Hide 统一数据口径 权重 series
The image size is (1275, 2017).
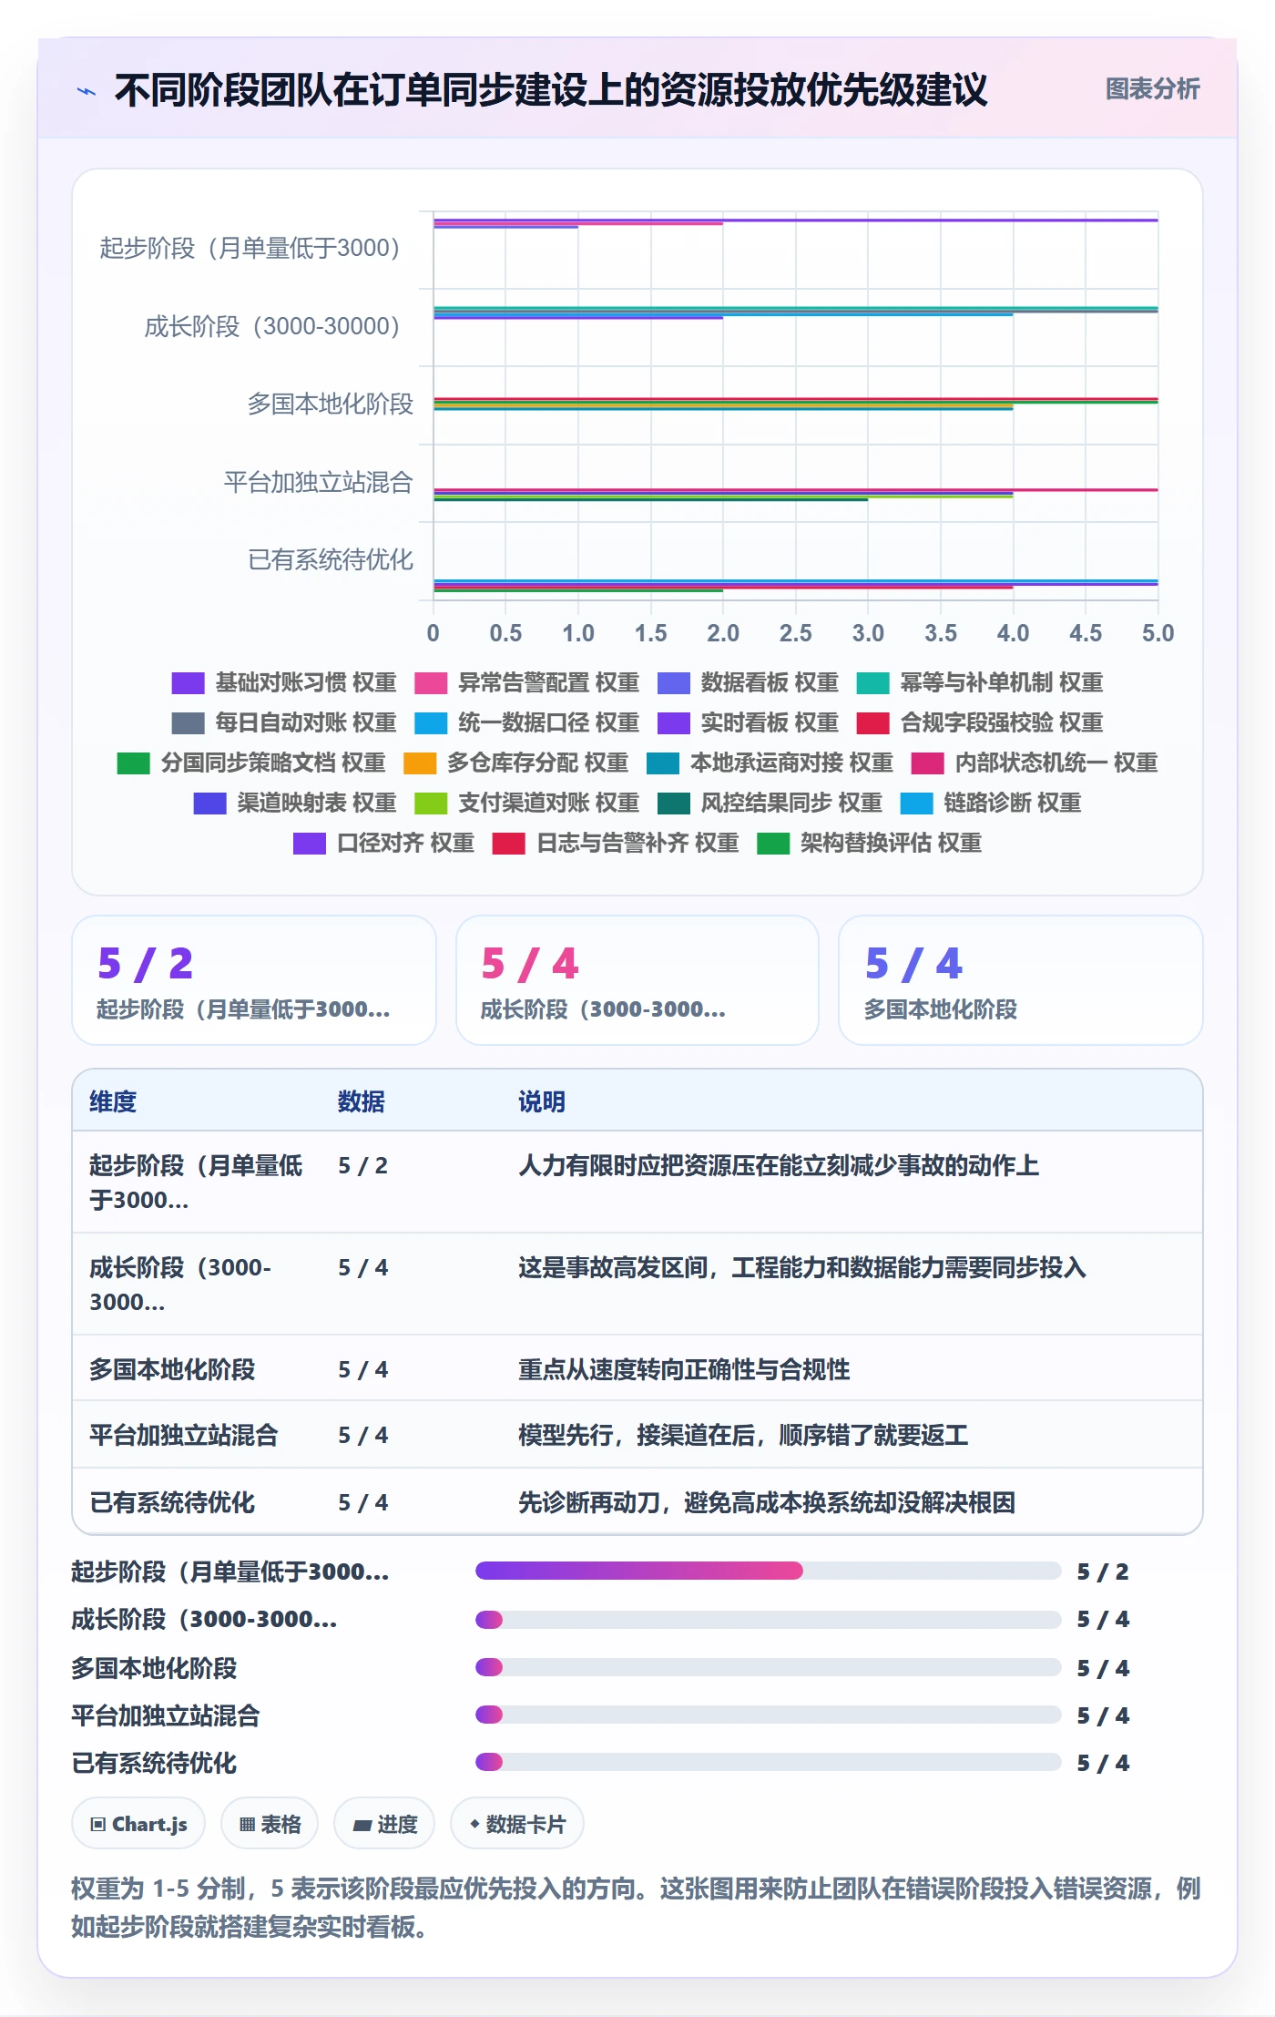526,722
